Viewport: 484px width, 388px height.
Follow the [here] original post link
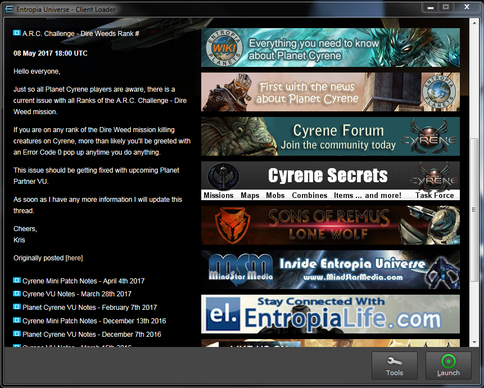pos(74,258)
